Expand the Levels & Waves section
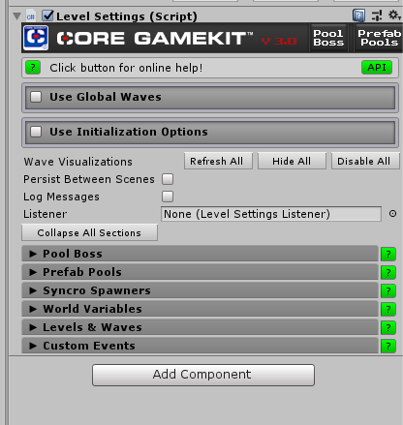Screen dimensions: 403x425 coord(200,327)
